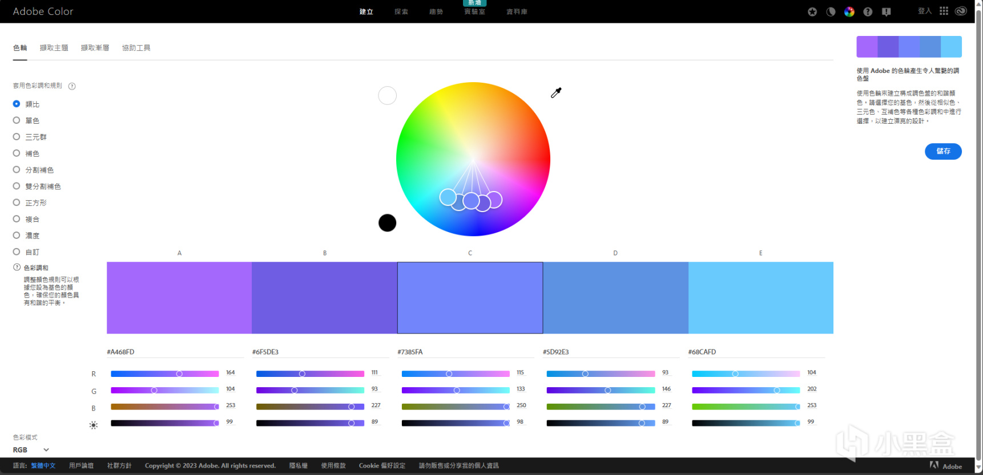The height and width of the screenshot is (475, 983).
Task: Toggle the dark/light contrast mode icon
Action: point(831,11)
